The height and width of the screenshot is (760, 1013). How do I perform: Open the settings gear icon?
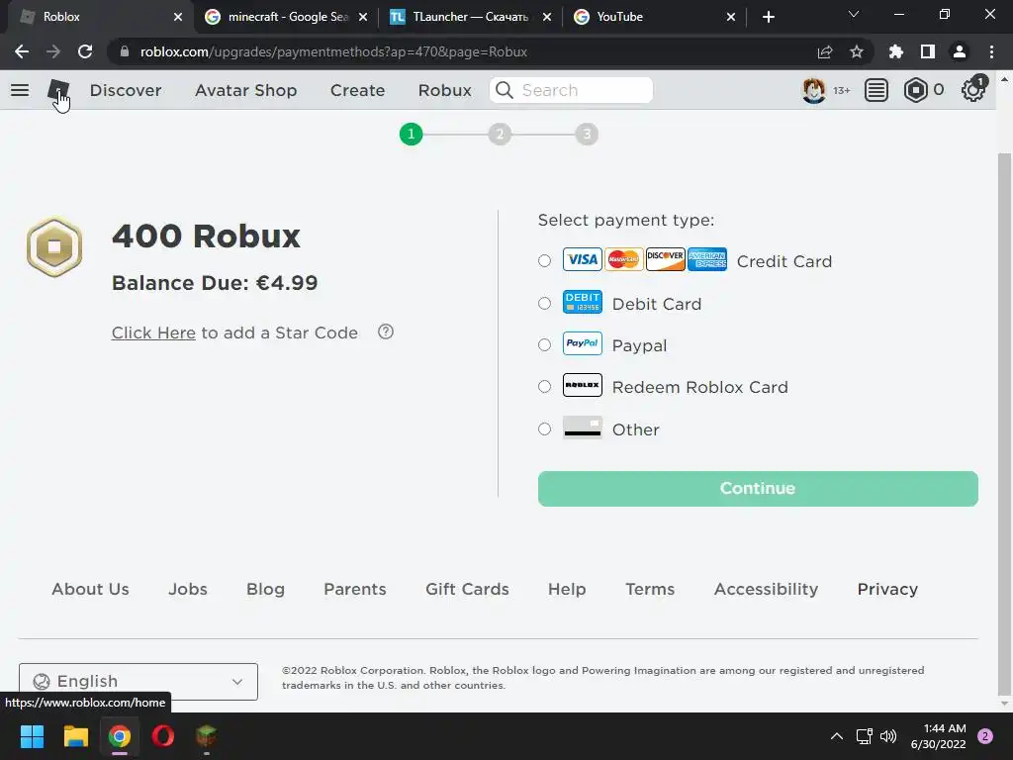point(973,90)
